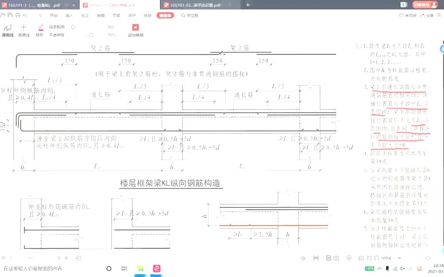This screenshot has width=444, height=277.
Task: Open the 批注 annotation menu
Action: [x=85, y=15]
